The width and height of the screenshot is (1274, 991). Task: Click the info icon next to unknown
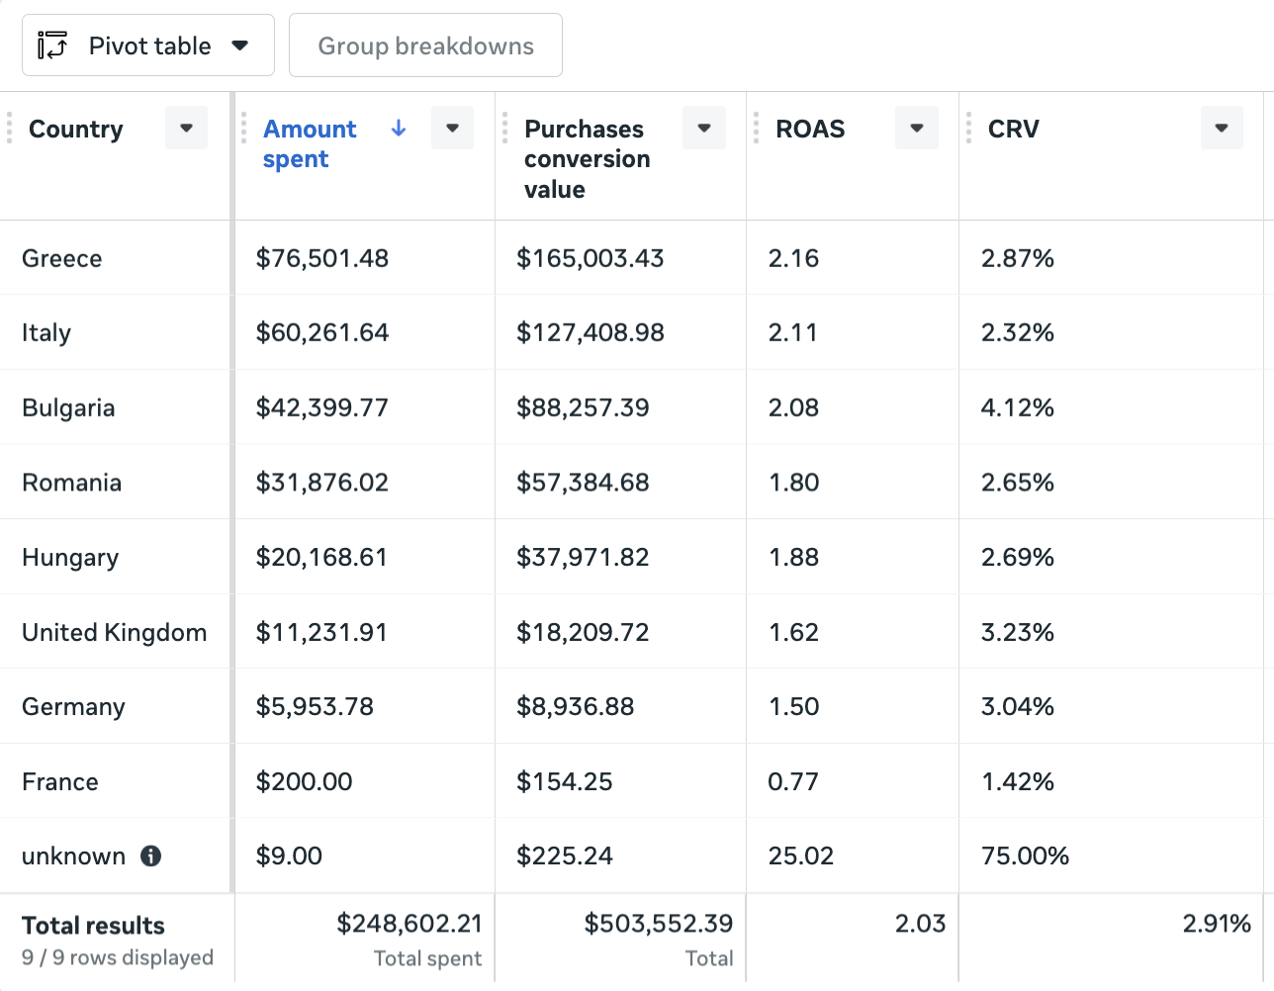coord(150,856)
